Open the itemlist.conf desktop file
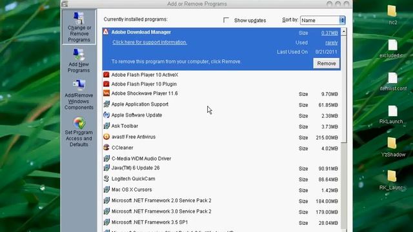The width and height of the screenshot is (413, 232). point(393,81)
